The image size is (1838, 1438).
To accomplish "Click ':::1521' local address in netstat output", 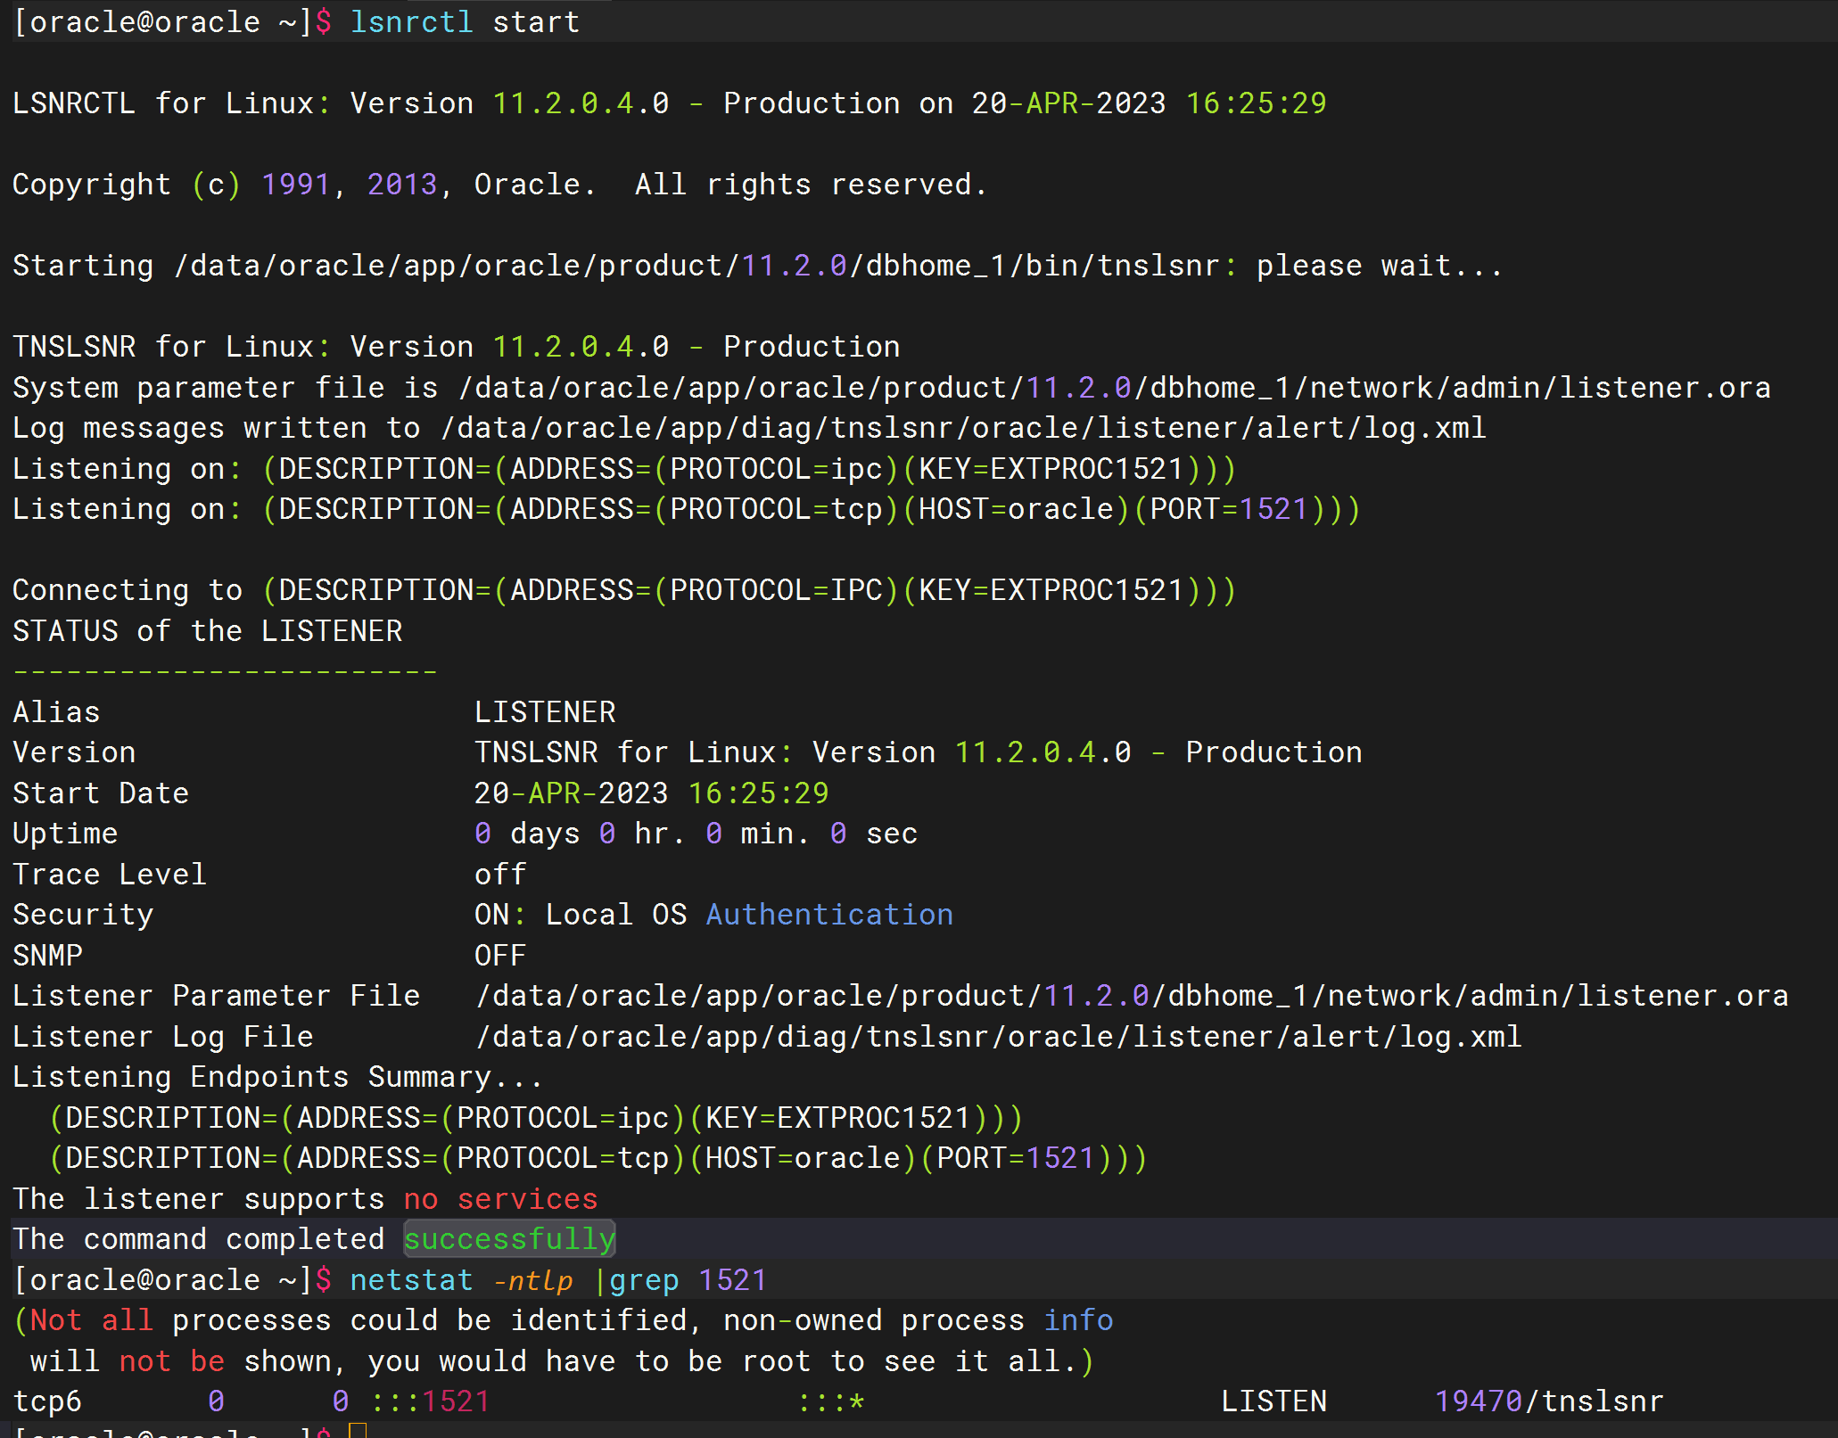I will click(x=429, y=1401).
